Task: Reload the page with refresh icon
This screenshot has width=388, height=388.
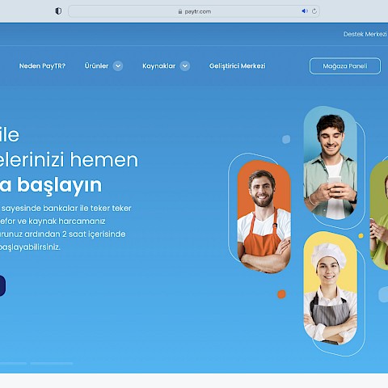Action: tap(314, 11)
